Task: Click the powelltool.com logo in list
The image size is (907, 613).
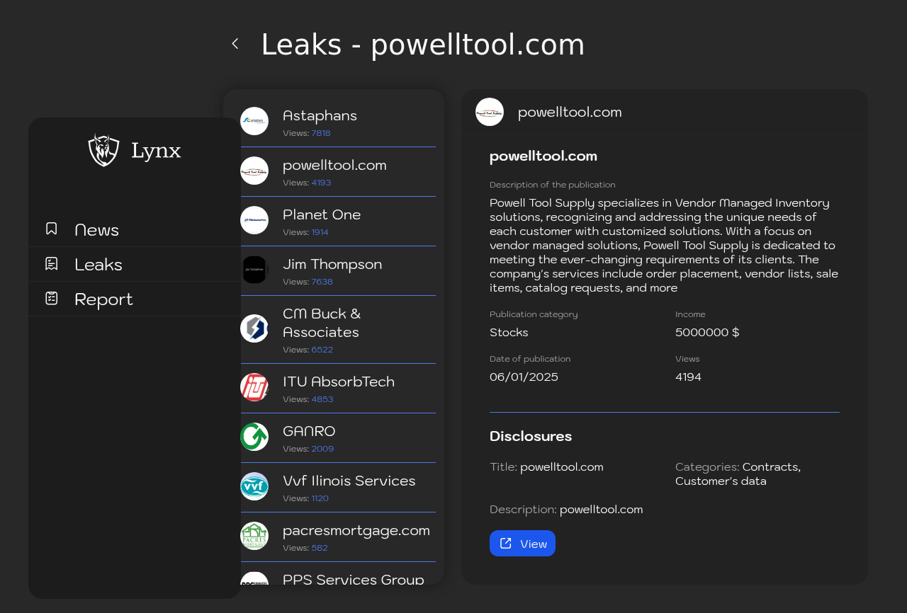Action: tap(254, 171)
